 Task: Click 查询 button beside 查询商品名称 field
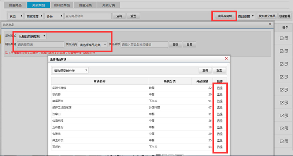click(x=119, y=16)
